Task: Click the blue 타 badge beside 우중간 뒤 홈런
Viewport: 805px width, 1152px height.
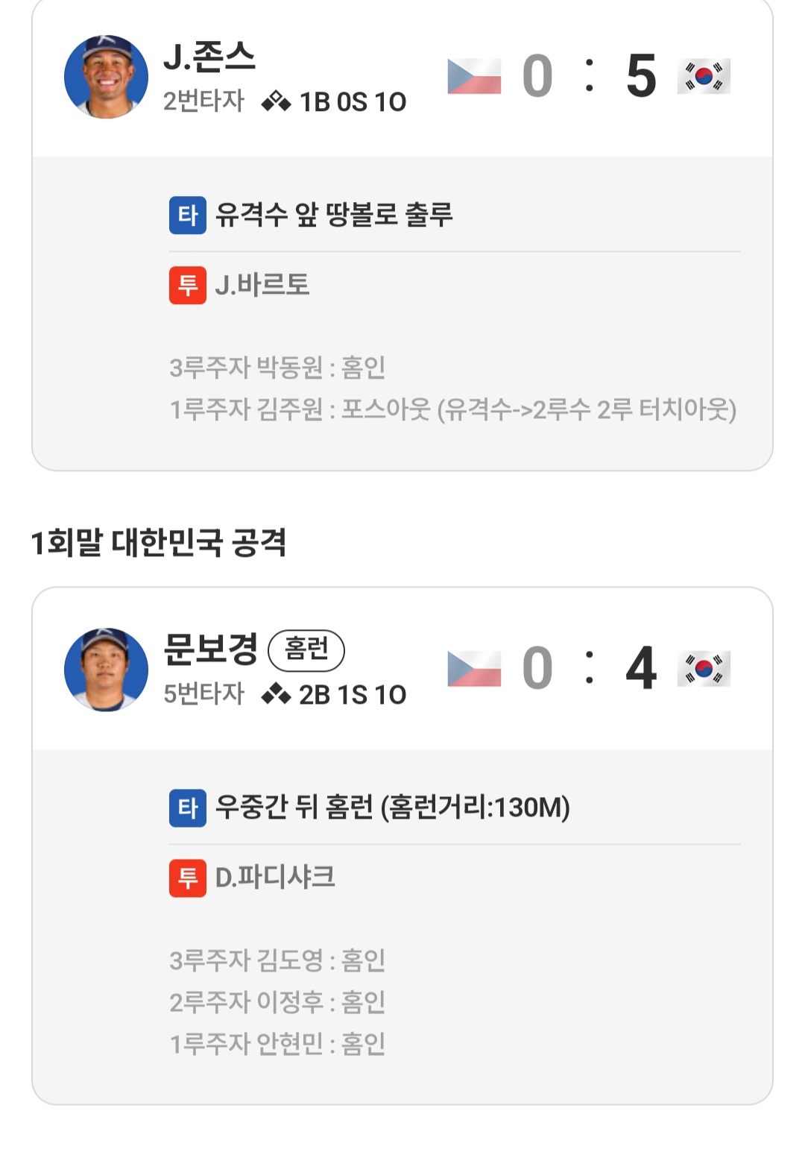Action: (x=188, y=808)
